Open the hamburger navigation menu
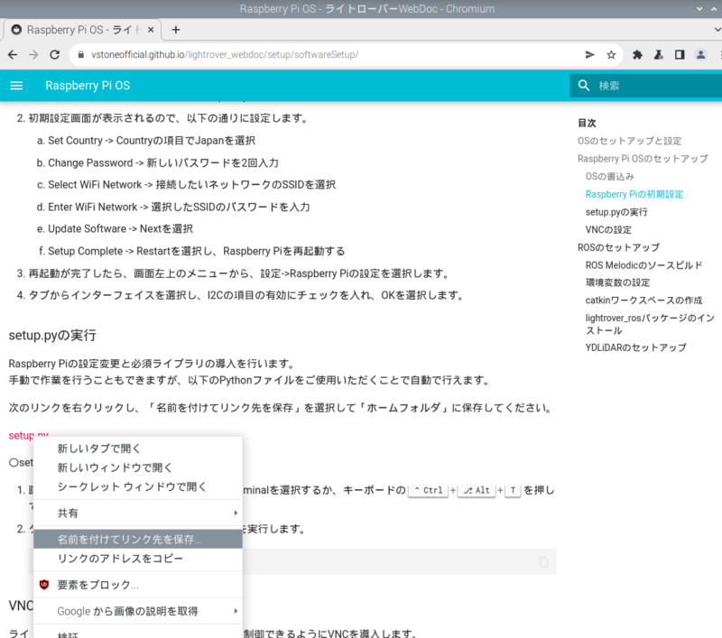This screenshot has width=722, height=638. click(x=16, y=86)
